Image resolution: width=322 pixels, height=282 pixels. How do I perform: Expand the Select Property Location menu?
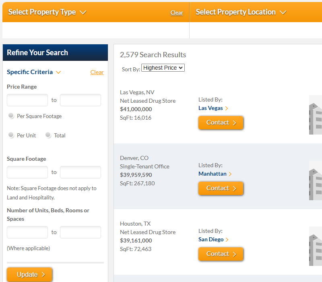241,12
